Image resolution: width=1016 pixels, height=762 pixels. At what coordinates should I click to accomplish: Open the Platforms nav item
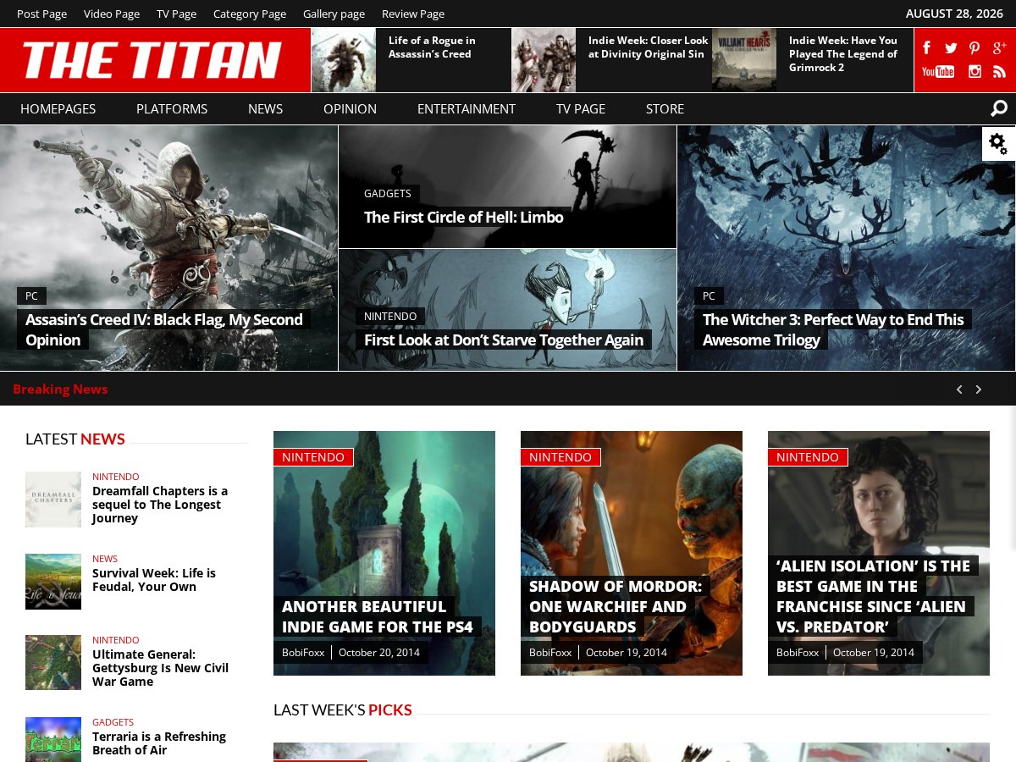(172, 108)
